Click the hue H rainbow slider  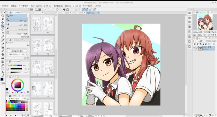16,65
